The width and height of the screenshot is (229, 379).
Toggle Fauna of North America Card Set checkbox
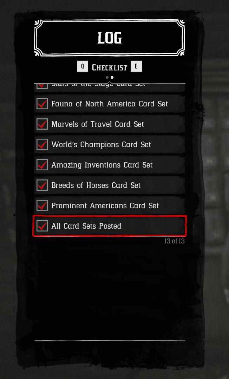[x=42, y=104]
